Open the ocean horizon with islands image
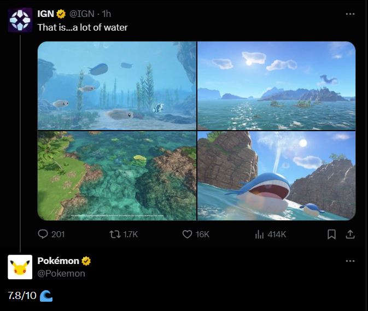The width and height of the screenshot is (368, 311). [277, 86]
